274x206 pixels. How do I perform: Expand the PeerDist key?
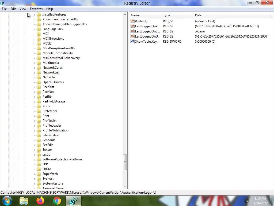[x=35, y=87]
